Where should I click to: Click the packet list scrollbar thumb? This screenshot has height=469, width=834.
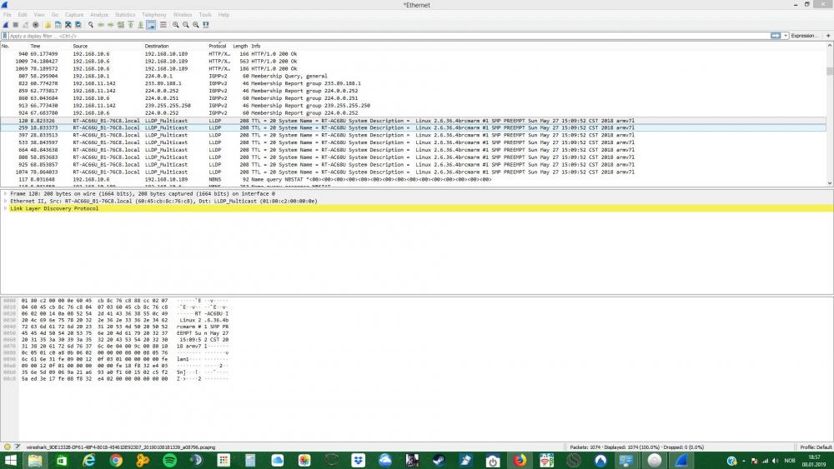pyautogui.click(x=830, y=71)
